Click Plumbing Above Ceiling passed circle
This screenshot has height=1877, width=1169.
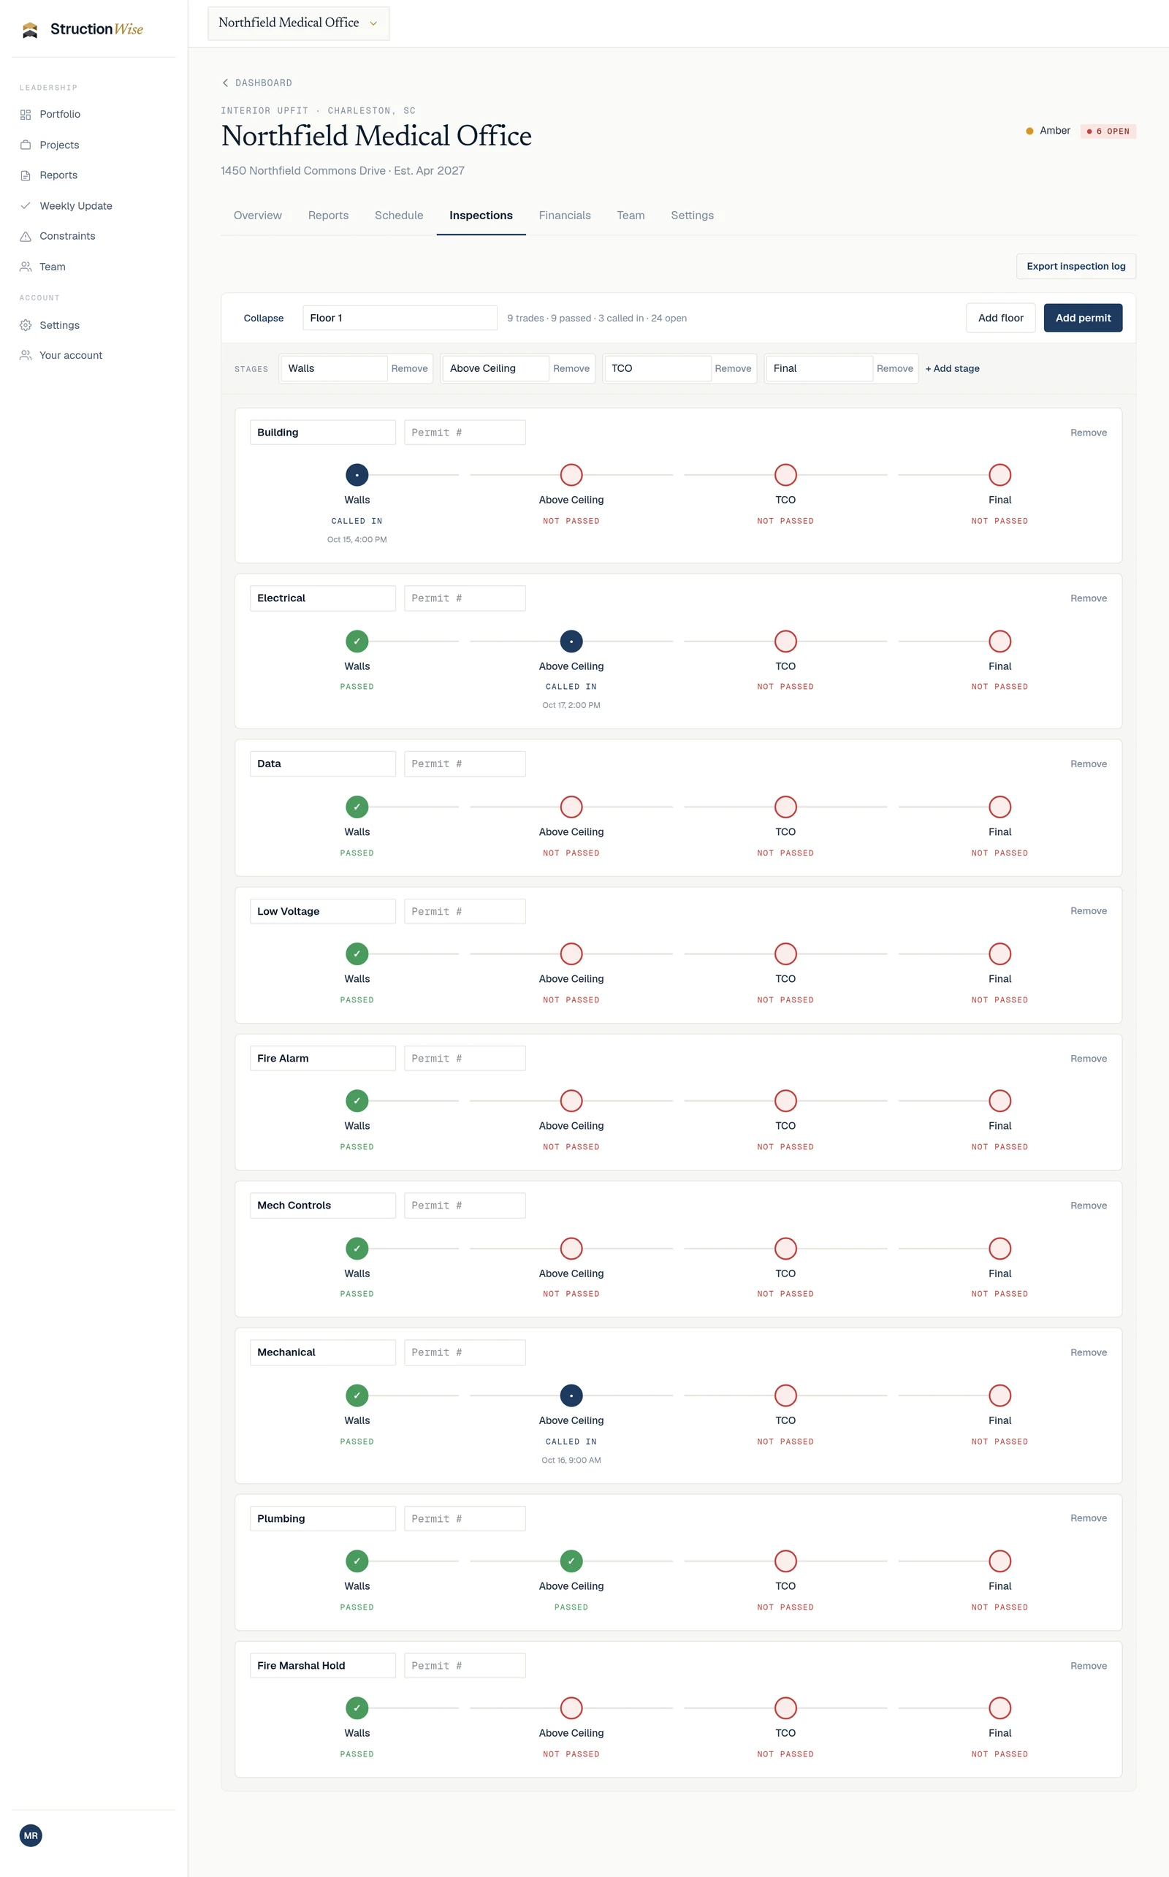[571, 1560]
